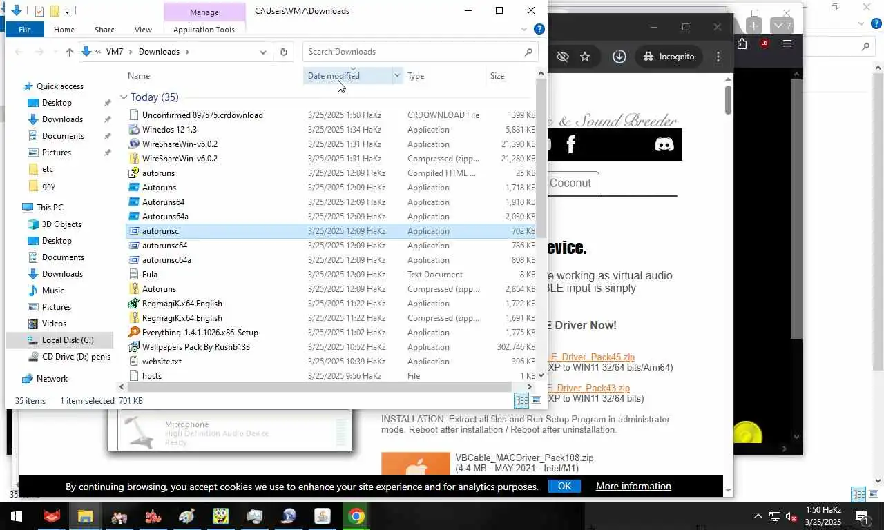884x530 pixels.
Task: Open CD Drive (D:) in navigation pane
Action: [x=76, y=357]
